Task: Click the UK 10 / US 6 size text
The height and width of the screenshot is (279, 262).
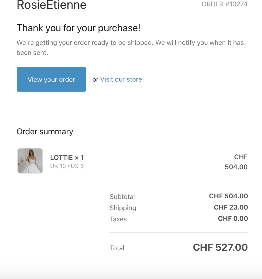Action: click(67, 166)
